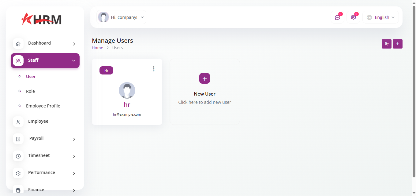Open the English language dropdown
416x196 pixels.
(380, 17)
